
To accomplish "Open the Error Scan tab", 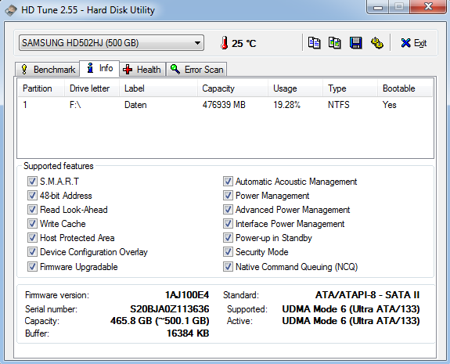I will [196, 70].
